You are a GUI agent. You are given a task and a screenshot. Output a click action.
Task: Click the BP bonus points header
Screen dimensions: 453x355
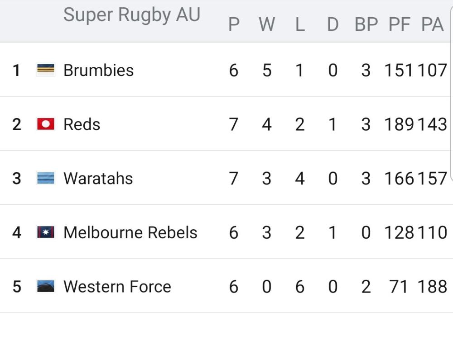[x=366, y=24]
